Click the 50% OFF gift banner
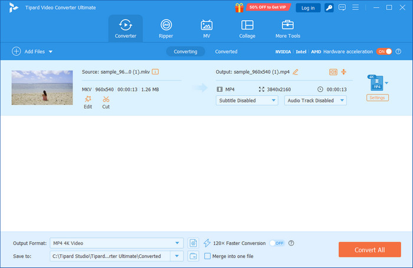Image resolution: width=413 pixels, height=268 pixels. tap(263, 7)
